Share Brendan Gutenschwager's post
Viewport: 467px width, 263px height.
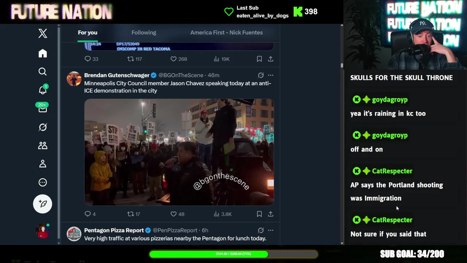tap(270, 214)
